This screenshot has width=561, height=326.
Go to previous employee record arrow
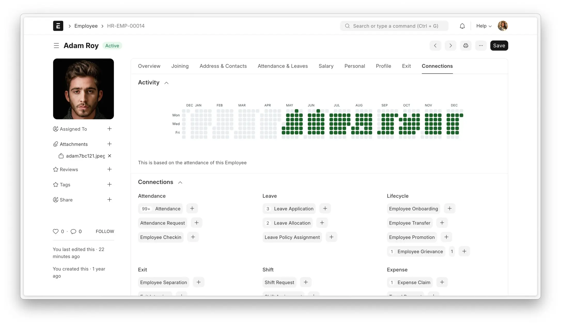click(435, 46)
